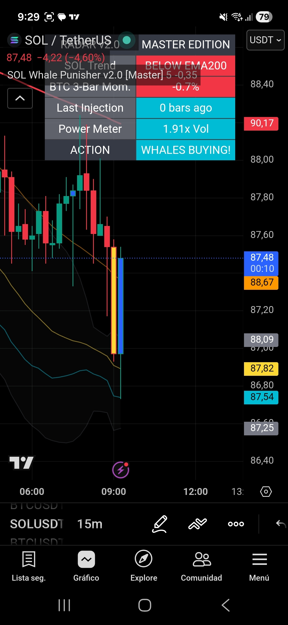The width and height of the screenshot is (288, 625).
Task: Tap the ACTION label cell
Action: coord(90,150)
